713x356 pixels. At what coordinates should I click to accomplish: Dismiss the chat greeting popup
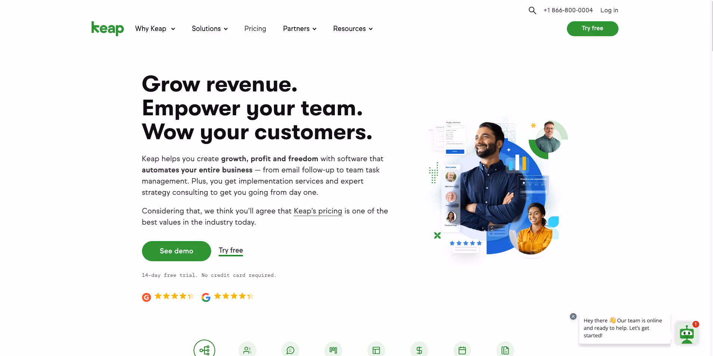pos(573,316)
